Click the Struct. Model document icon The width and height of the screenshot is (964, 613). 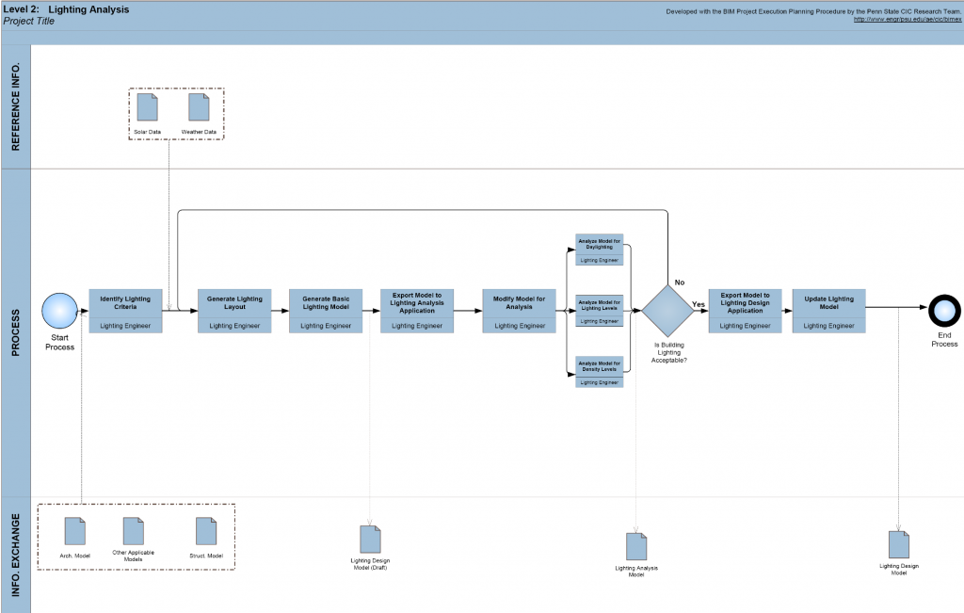click(206, 531)
